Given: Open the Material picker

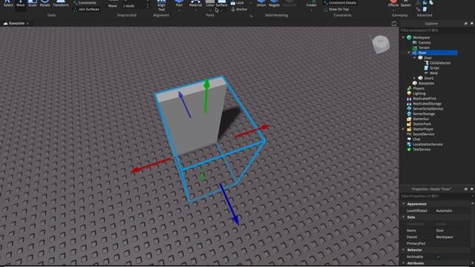Looking at the screenshot, I should coord(195,3).
